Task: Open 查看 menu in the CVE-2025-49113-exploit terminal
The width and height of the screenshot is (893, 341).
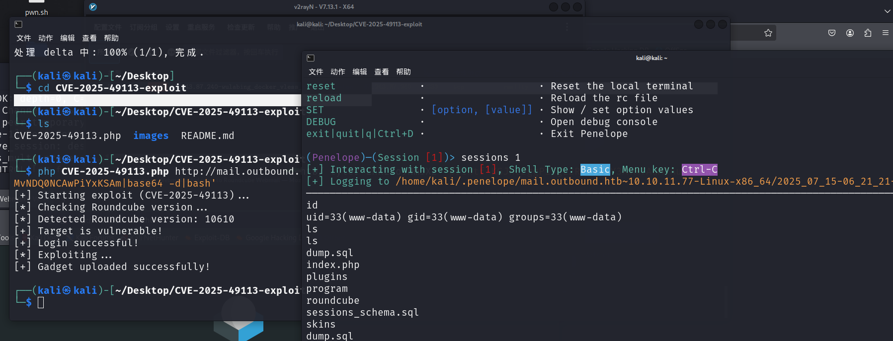Action: pos(89,38)
